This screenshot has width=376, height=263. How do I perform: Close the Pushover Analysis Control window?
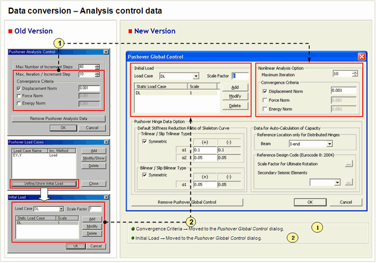[x=106, y=52]
